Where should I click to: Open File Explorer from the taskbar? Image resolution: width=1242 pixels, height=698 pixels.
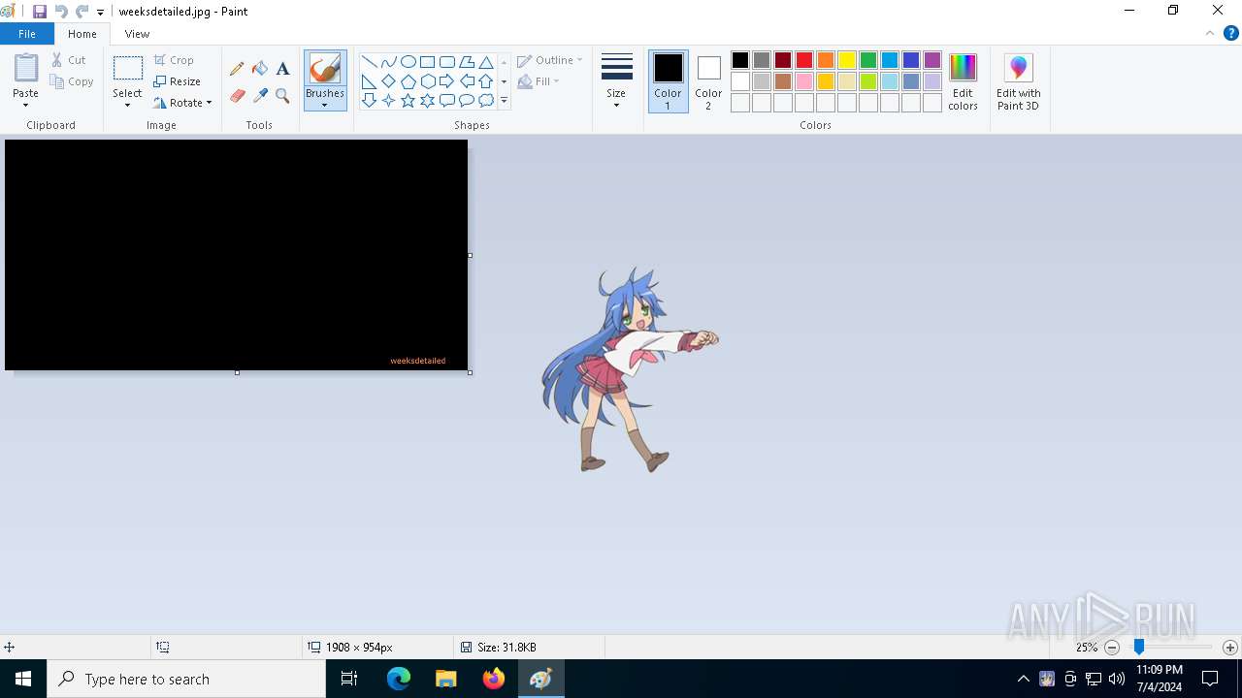coord(446,679)
